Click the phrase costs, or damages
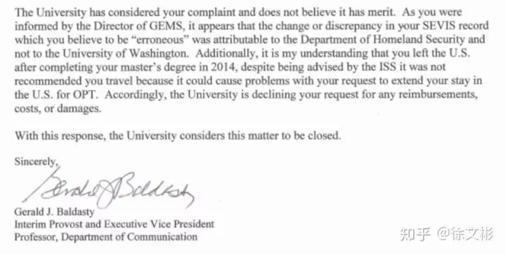 pyautogui.click(x=58, y=109)
